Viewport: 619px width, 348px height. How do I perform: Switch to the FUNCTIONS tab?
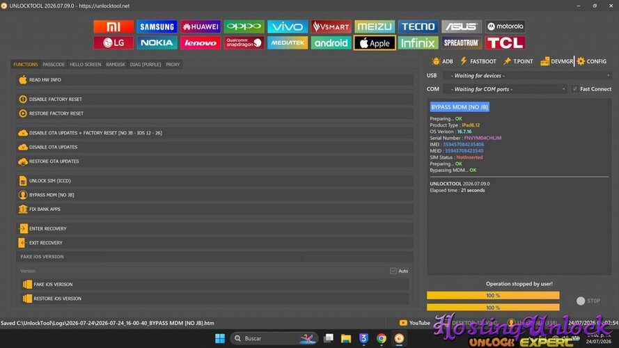[26, 64]
